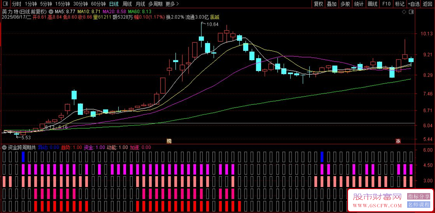Click the 异动: 0.00 indicator value

[49, 147]
